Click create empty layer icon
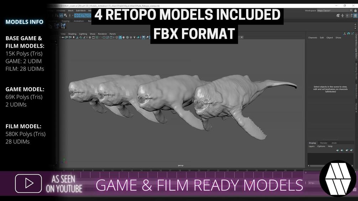Viewport: 358px width, 201px height. (347, 150)
